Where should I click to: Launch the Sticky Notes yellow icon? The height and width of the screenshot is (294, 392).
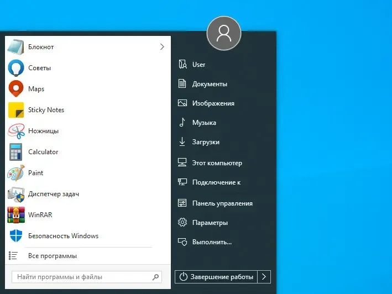[16, 110]
